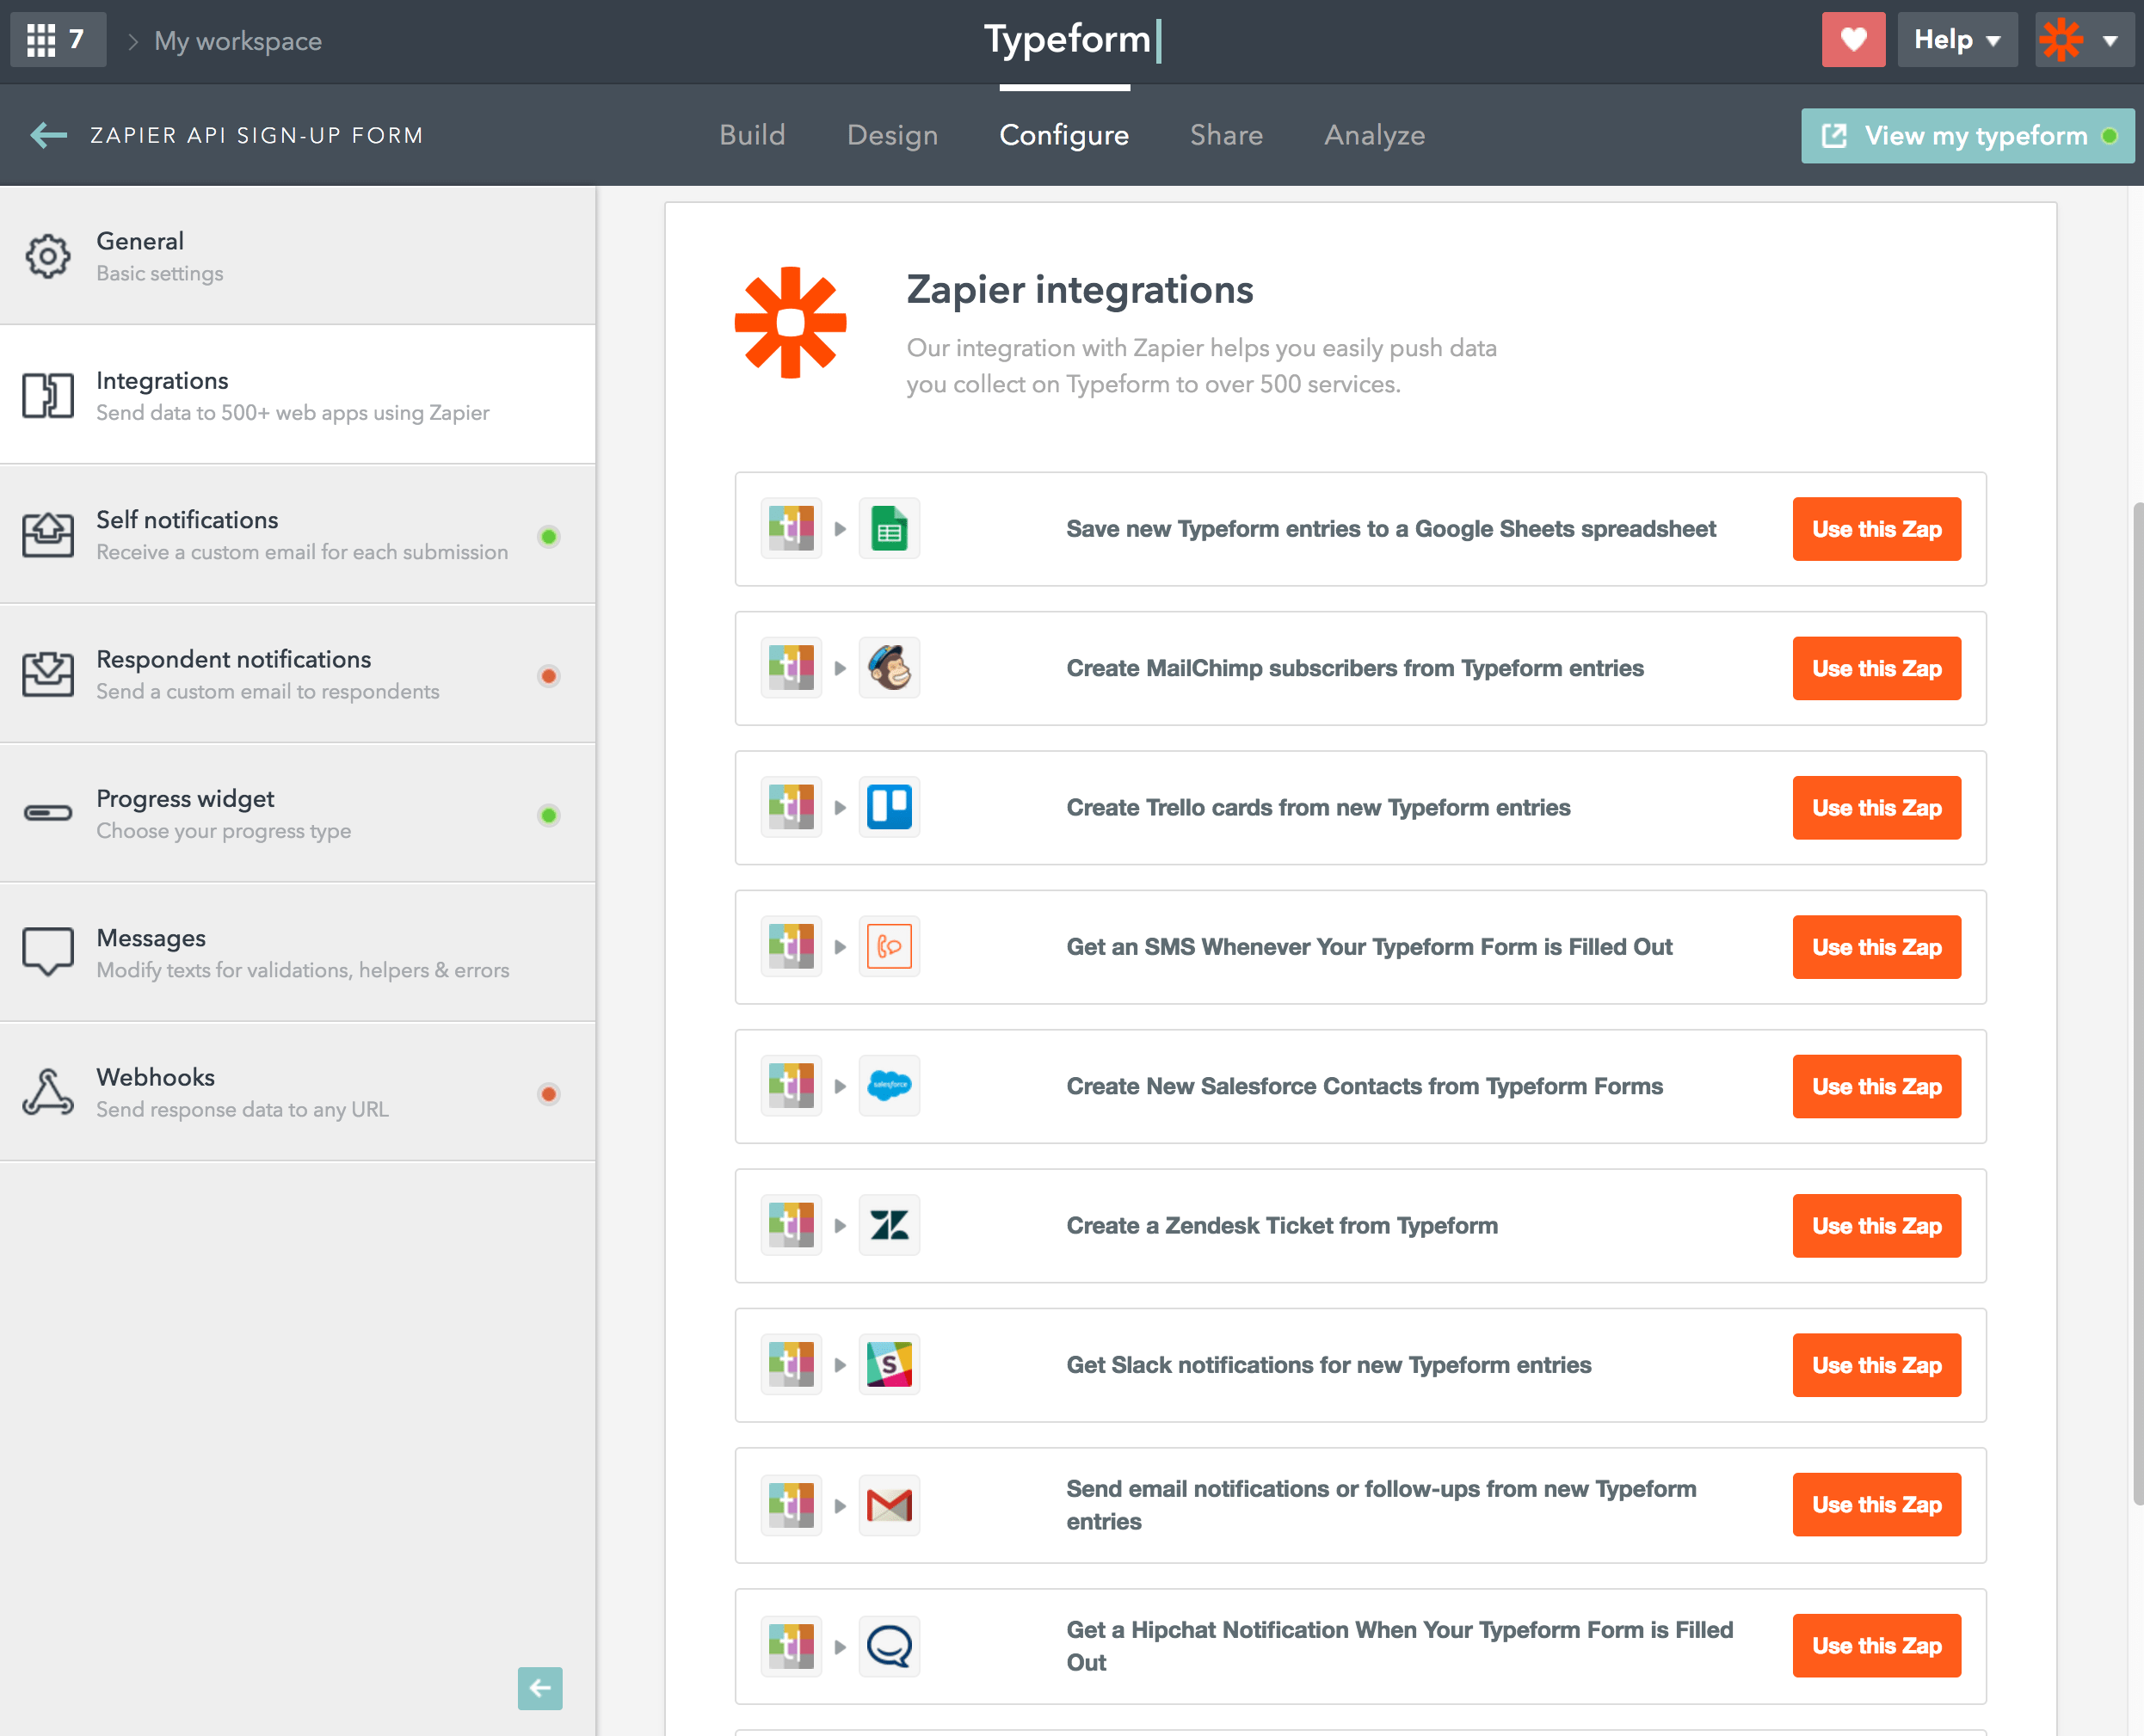
Task: Expand the workspace navigation menu
Action: point(55,39)
